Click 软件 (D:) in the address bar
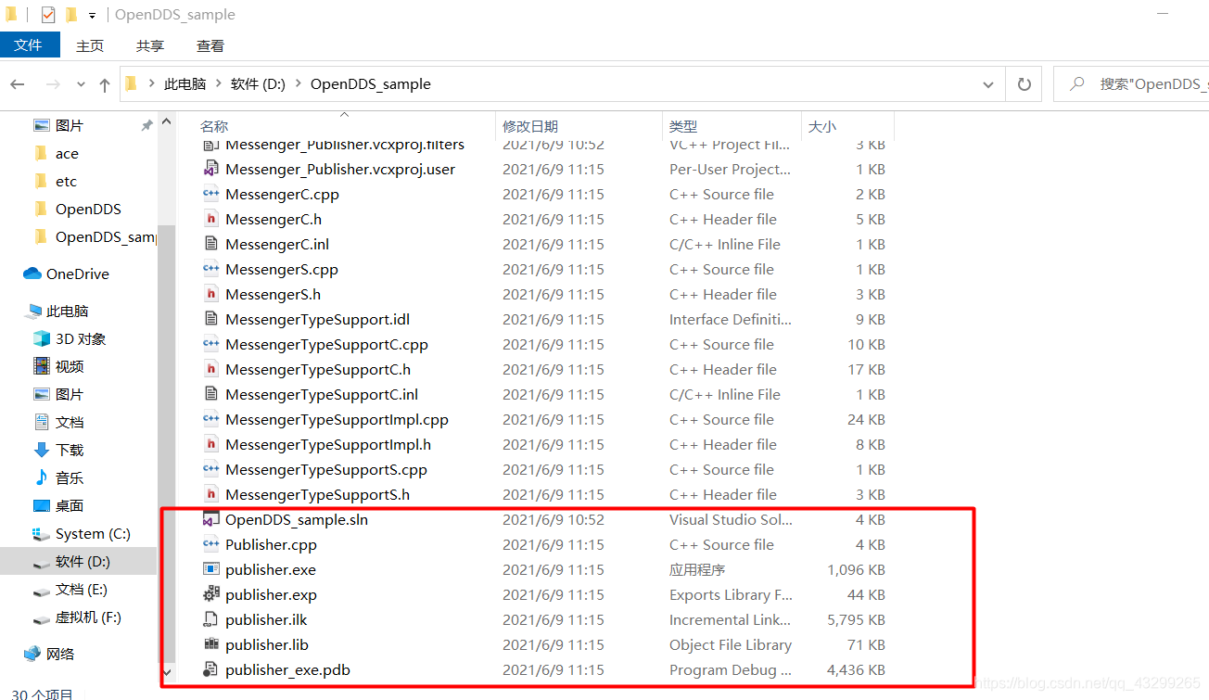Screen dimensions: 1209x700 (x=258, y=83)
